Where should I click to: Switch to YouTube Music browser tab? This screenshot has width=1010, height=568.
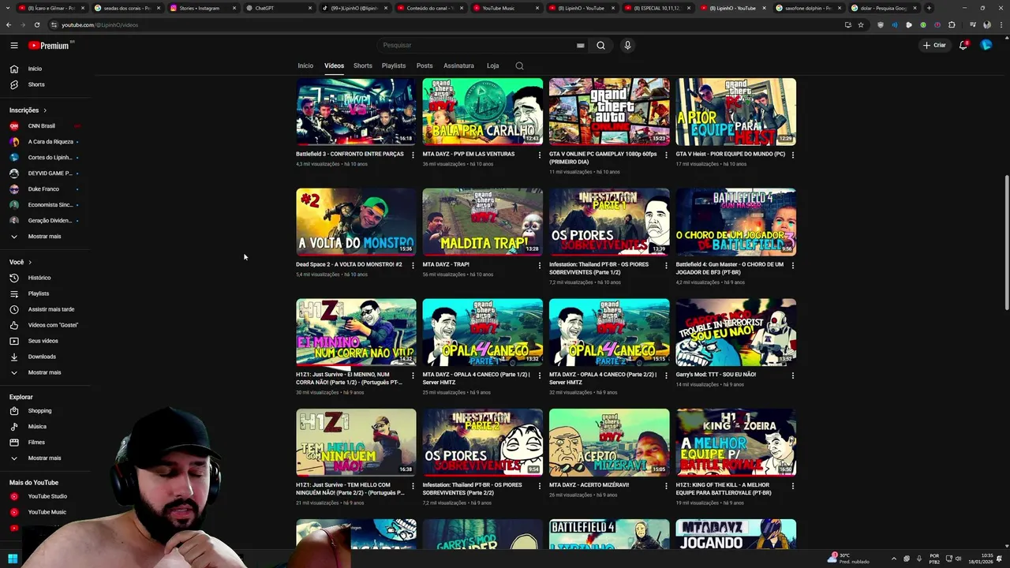coord(505,8)
